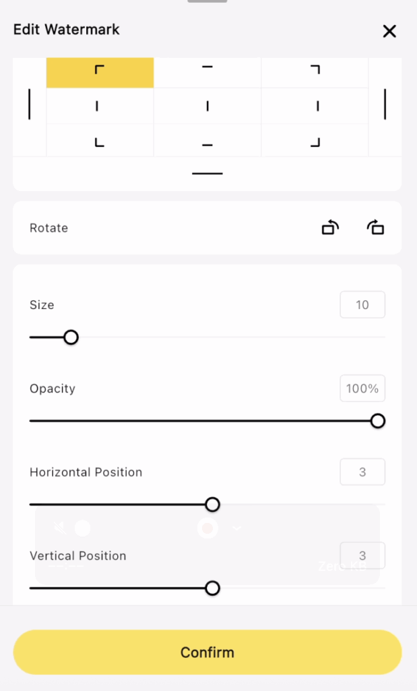Image resolution: width=417 pixels, height=691 pixels.
Task: Select top-left watermark position
Action: 100,72
